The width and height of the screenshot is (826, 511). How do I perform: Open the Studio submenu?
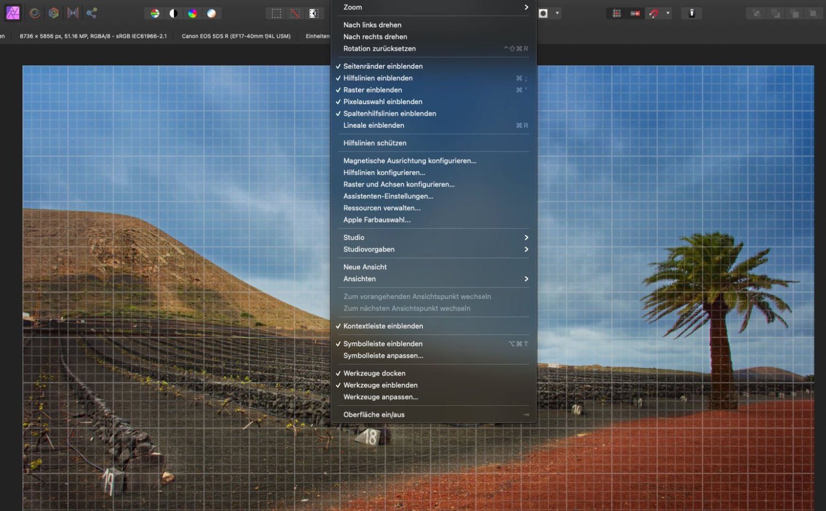pos(354,237)
